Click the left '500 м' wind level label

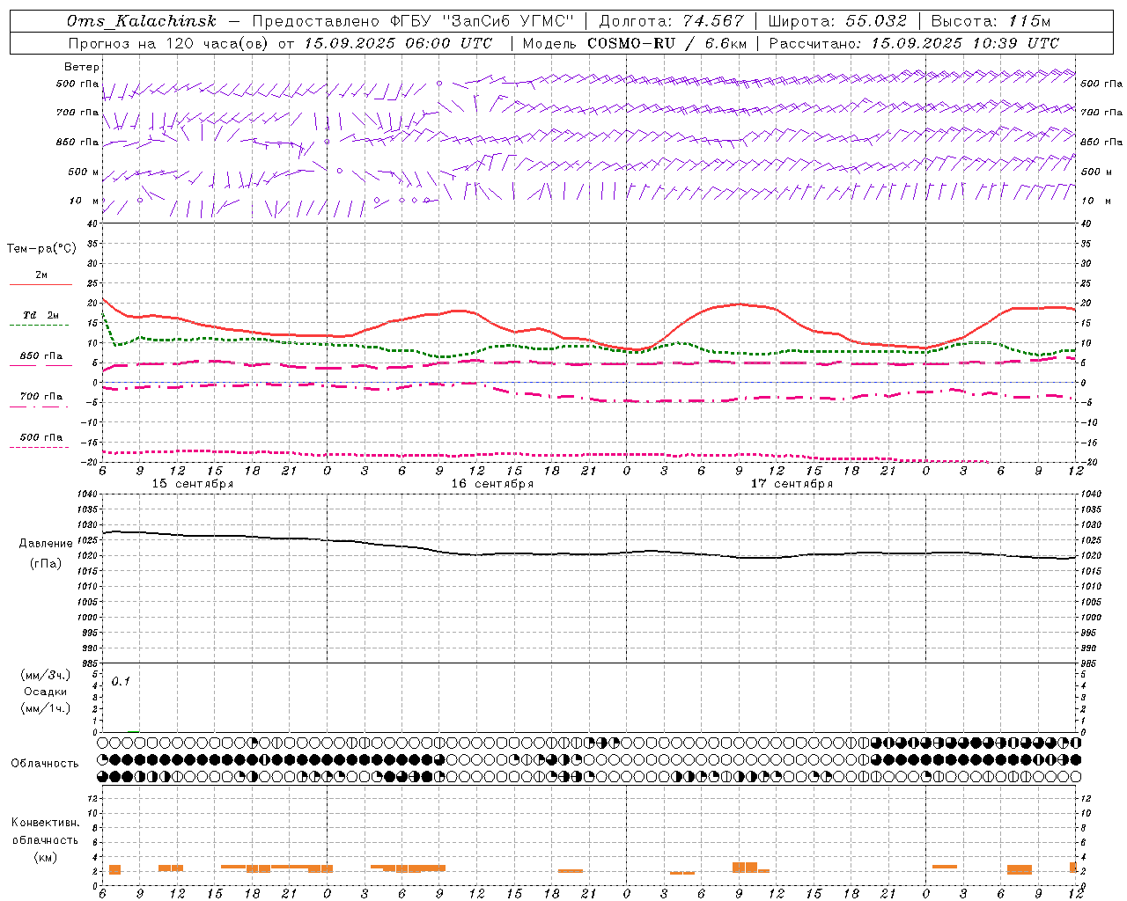coord(84,172)
